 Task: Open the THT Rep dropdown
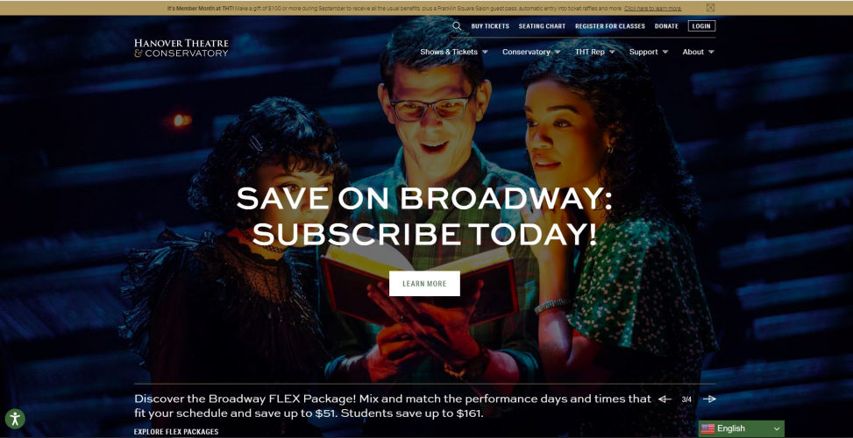point(594,53)
